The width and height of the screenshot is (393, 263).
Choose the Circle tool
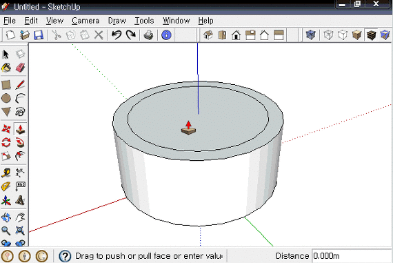coord(6,98)
